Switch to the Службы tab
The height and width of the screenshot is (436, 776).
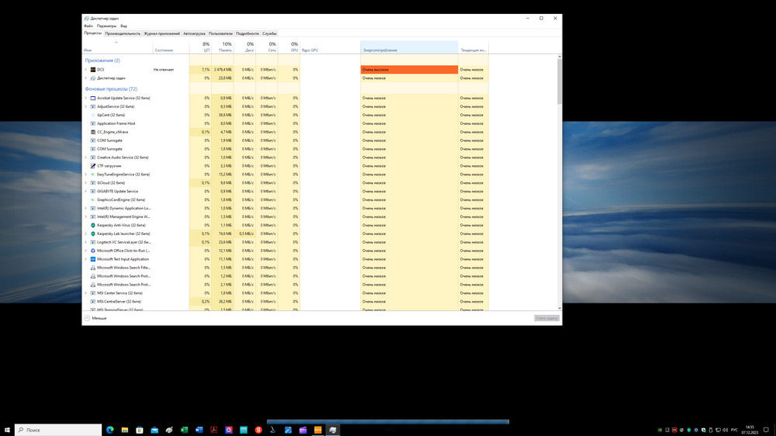click(269, 33)
